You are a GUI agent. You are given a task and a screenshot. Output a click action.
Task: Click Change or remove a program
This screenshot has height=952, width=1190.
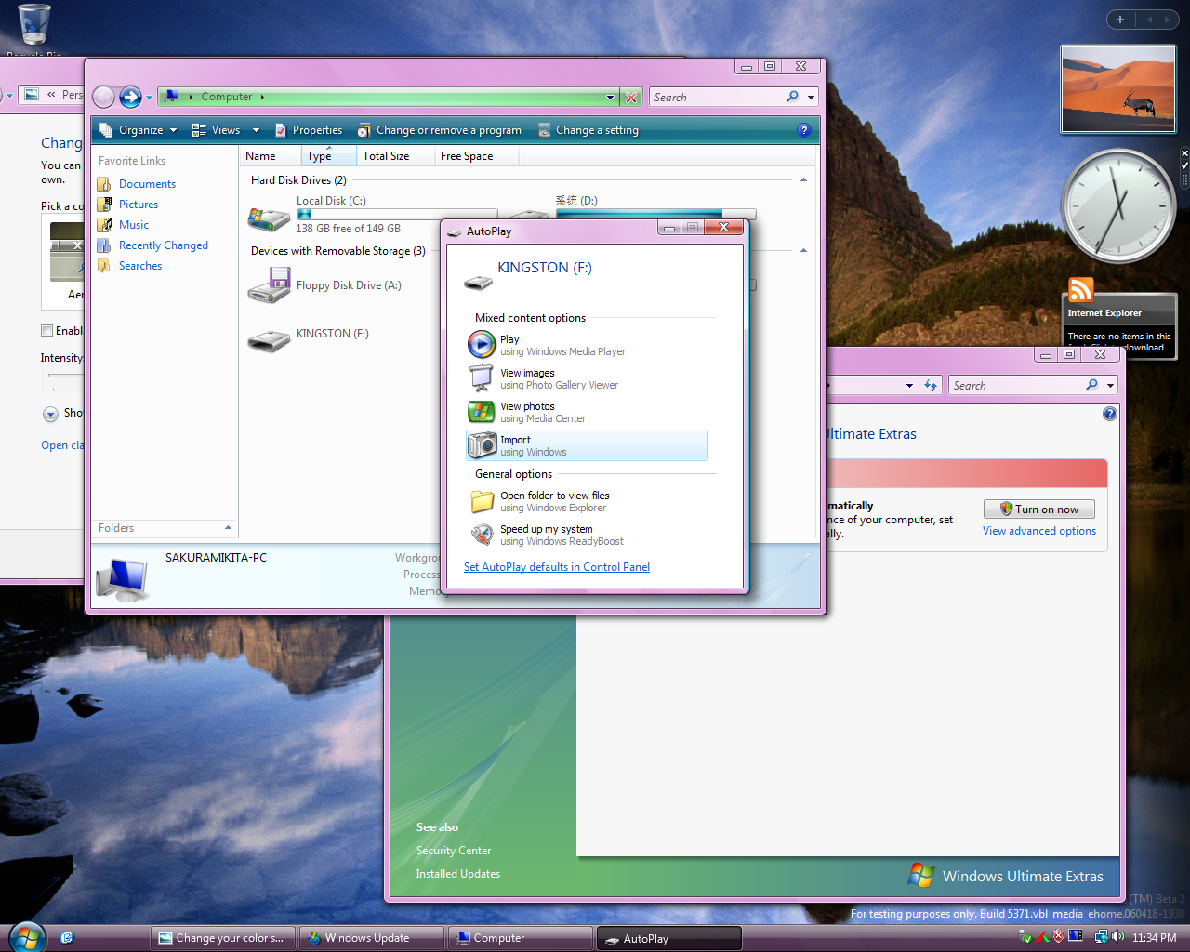pyautogui.click(x=440, y=130)
